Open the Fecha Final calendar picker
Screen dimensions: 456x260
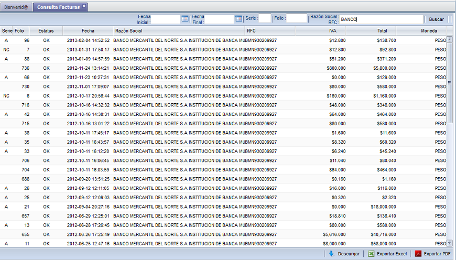[238, 19]
